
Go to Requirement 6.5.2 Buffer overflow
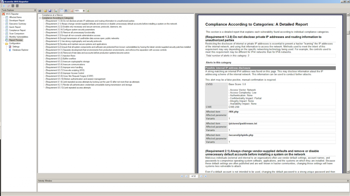[x=61, y=59]
